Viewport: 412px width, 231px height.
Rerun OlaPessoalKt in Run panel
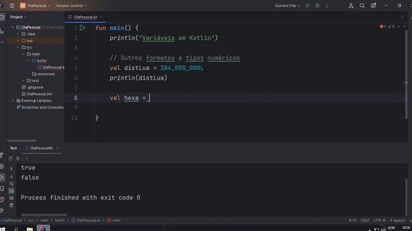click(x=10, y=158)
